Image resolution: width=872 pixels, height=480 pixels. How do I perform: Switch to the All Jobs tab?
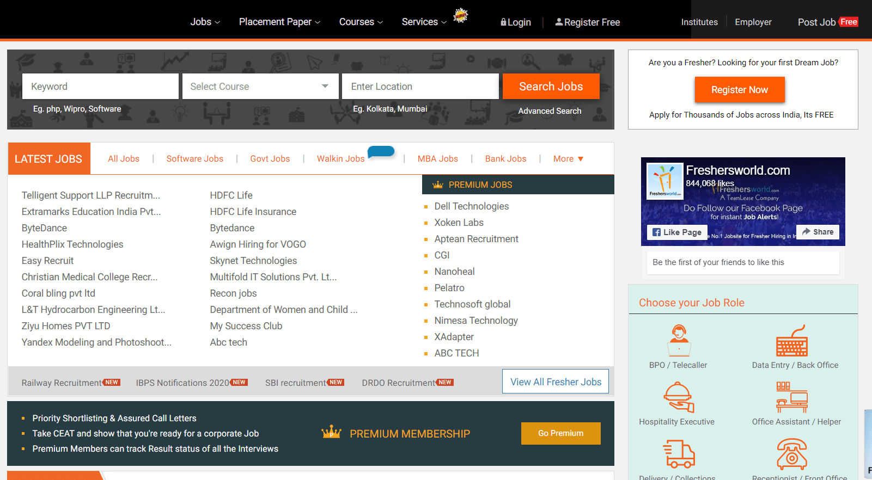click(124, 159)
